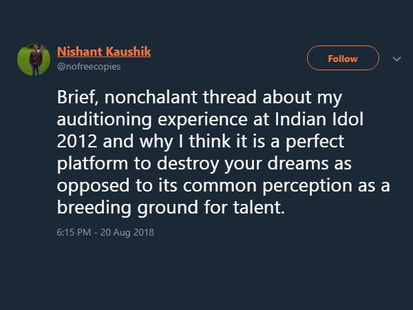
Task: Open the Nishant Kaushik profile link
Action: pyautogui.click(x=104, y=52)
